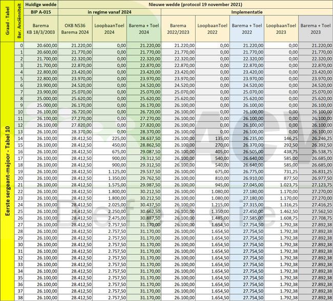This screenshot has height=301, width=333.
Task: Select the cell showing 2.475,00
Action: click(x=110, y=218)
